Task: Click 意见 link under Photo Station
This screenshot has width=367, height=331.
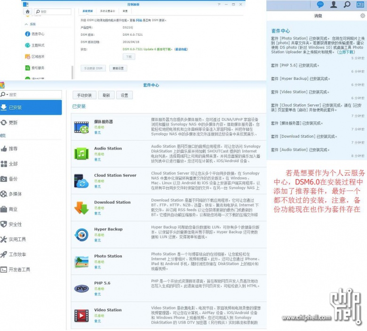Action: click(x=97, y=268)
